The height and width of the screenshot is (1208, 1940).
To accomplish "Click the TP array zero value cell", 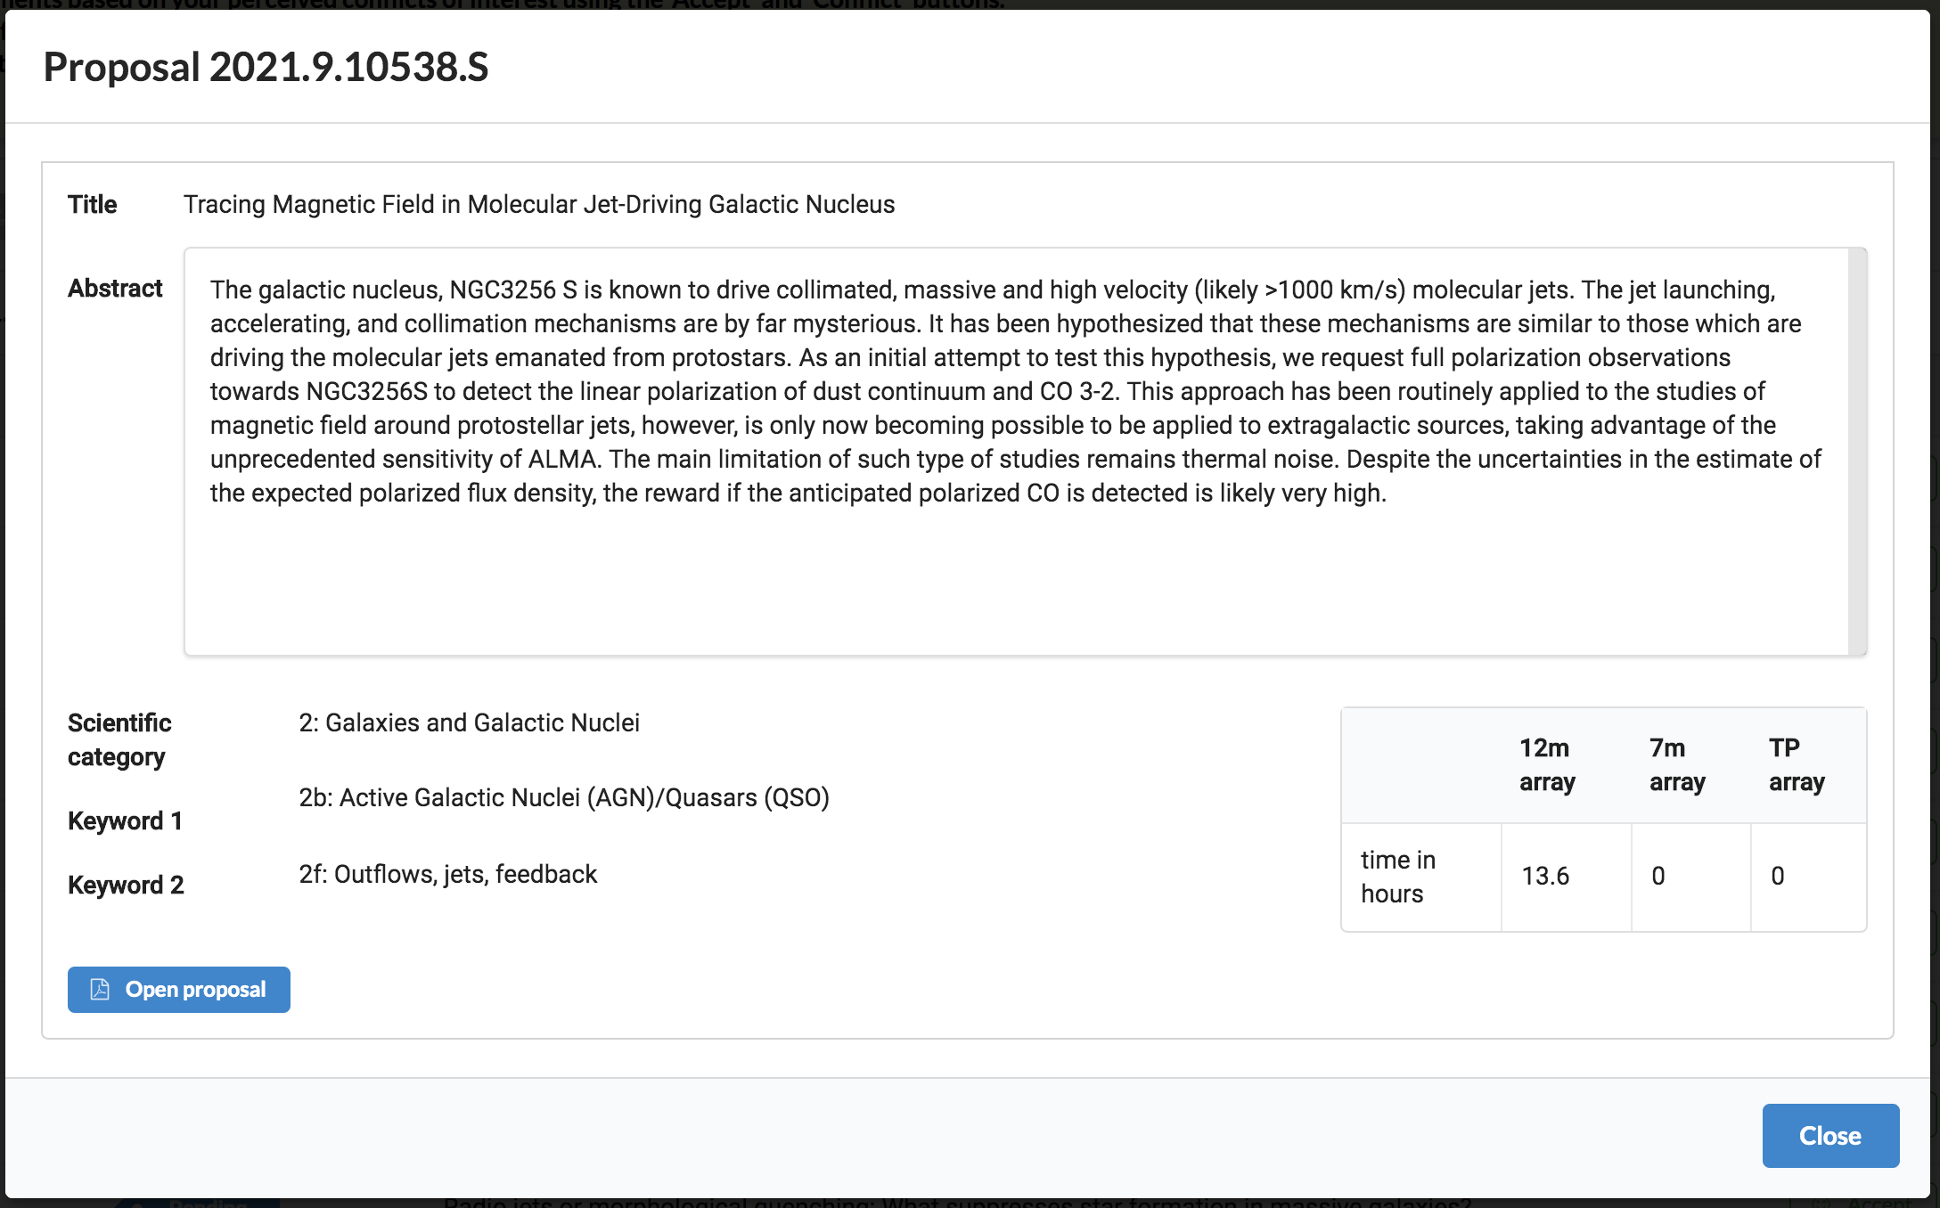I will coord(1777,877).
